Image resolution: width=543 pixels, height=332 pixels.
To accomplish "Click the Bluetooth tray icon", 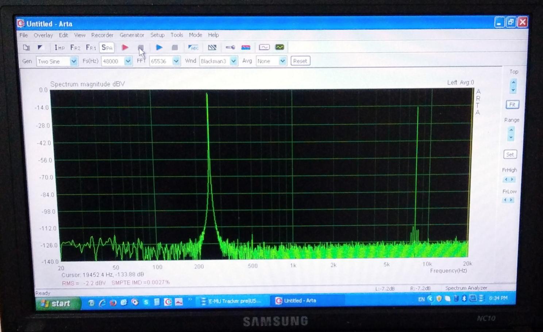I will 464,298.
